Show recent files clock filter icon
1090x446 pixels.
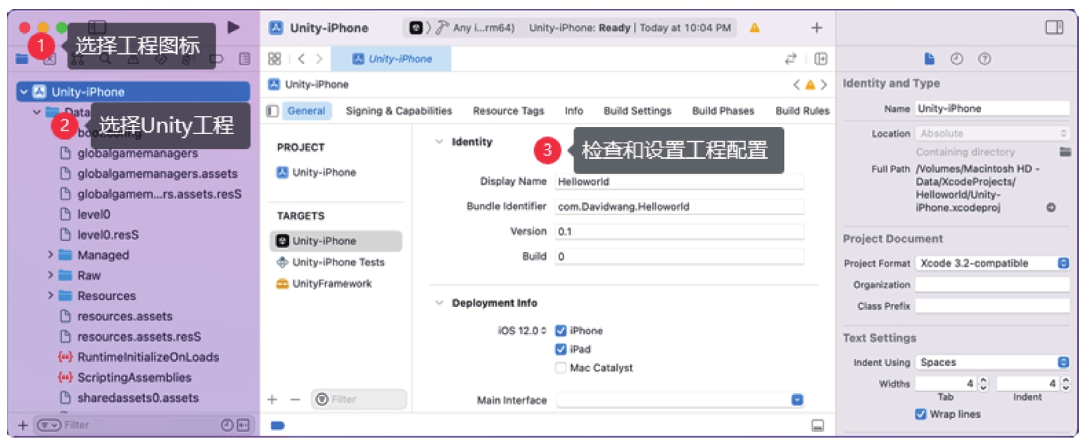(x=227, y=425)
